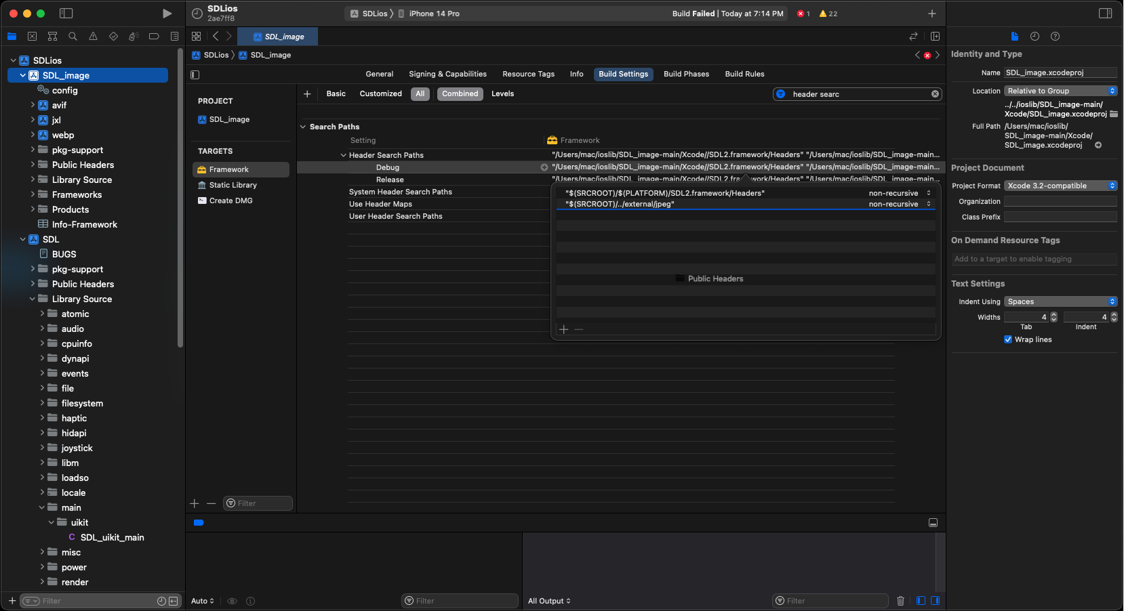Toggle the console pane button
Image resolution: width=1124 pixels, height=611 pixels.
[x=935, y=601]
